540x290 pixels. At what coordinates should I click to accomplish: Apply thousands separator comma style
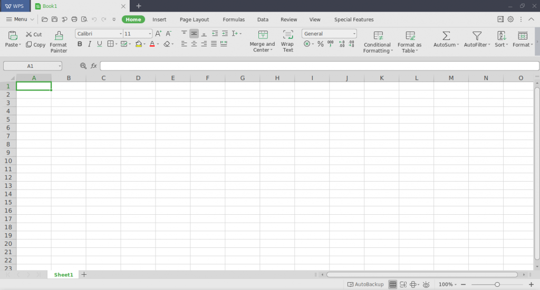tap(330, 44)
